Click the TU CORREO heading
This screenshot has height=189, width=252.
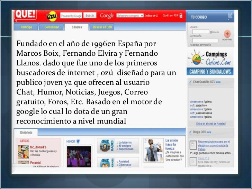tap(199, 17)
